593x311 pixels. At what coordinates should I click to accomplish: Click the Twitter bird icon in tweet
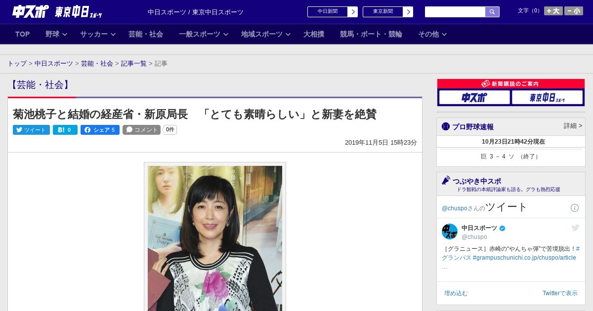[x=575, y=228]
